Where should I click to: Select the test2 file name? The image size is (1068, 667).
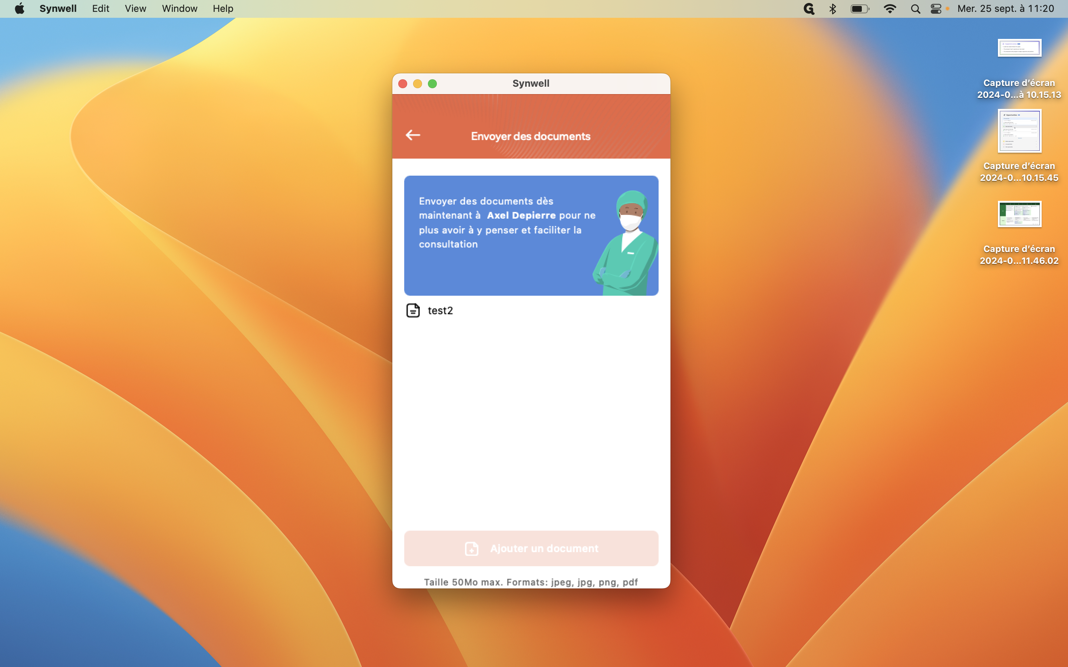coord(440,311)
